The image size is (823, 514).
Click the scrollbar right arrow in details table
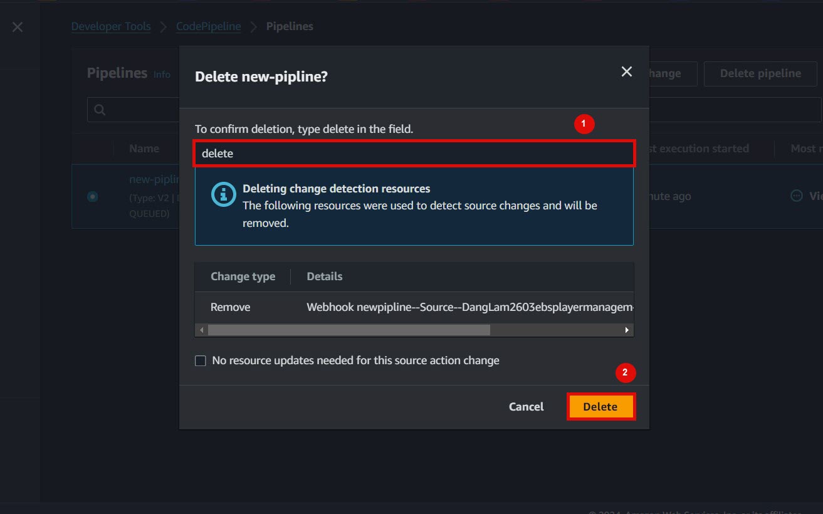(x=627, y=330)
